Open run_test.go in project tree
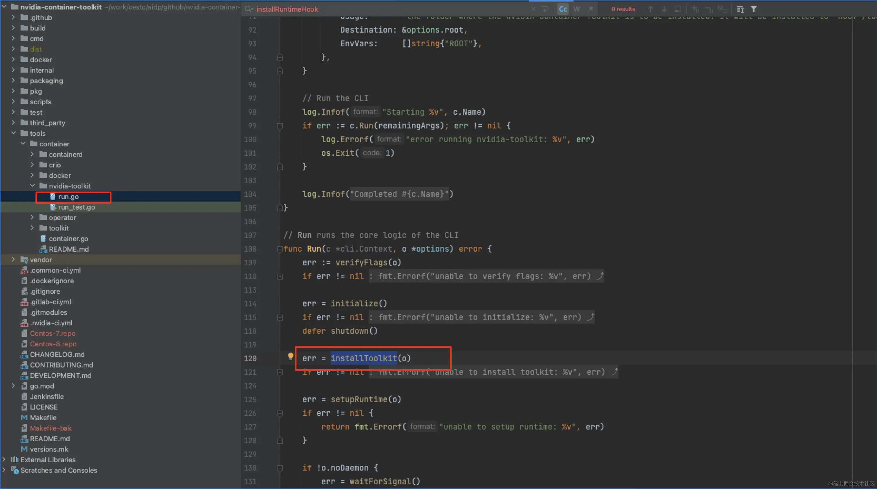Viewport: 877px width, 489px height. (x=76, y=207)
